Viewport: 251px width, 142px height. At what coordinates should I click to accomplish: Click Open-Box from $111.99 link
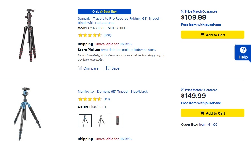click(x=208, y=125)
